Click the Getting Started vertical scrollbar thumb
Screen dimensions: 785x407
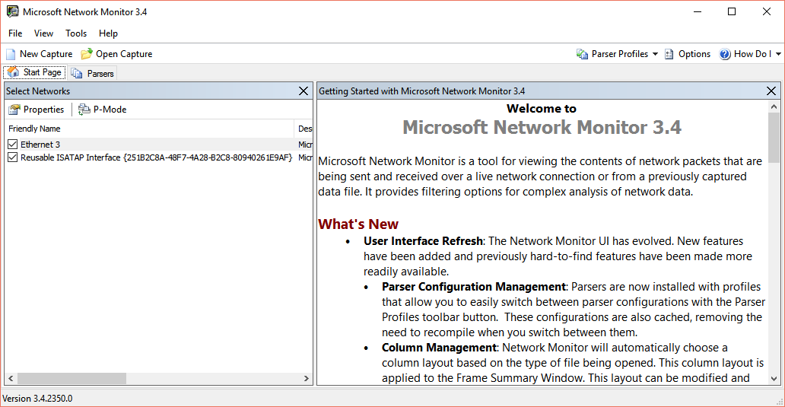(x=774, y=138)
